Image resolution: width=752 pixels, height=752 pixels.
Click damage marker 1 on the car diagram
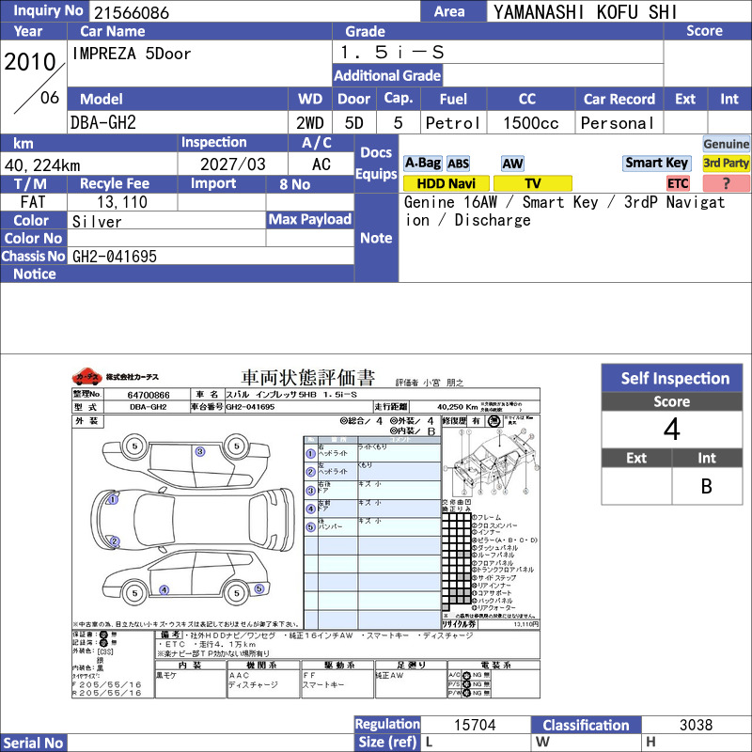pyautogui.click(x=112, y=499)
